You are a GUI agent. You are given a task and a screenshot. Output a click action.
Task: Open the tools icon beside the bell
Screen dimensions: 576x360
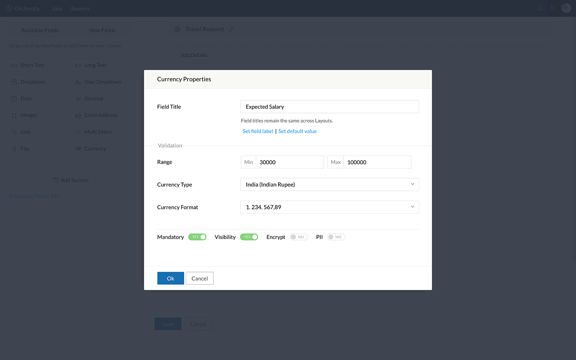pos(553,8)
